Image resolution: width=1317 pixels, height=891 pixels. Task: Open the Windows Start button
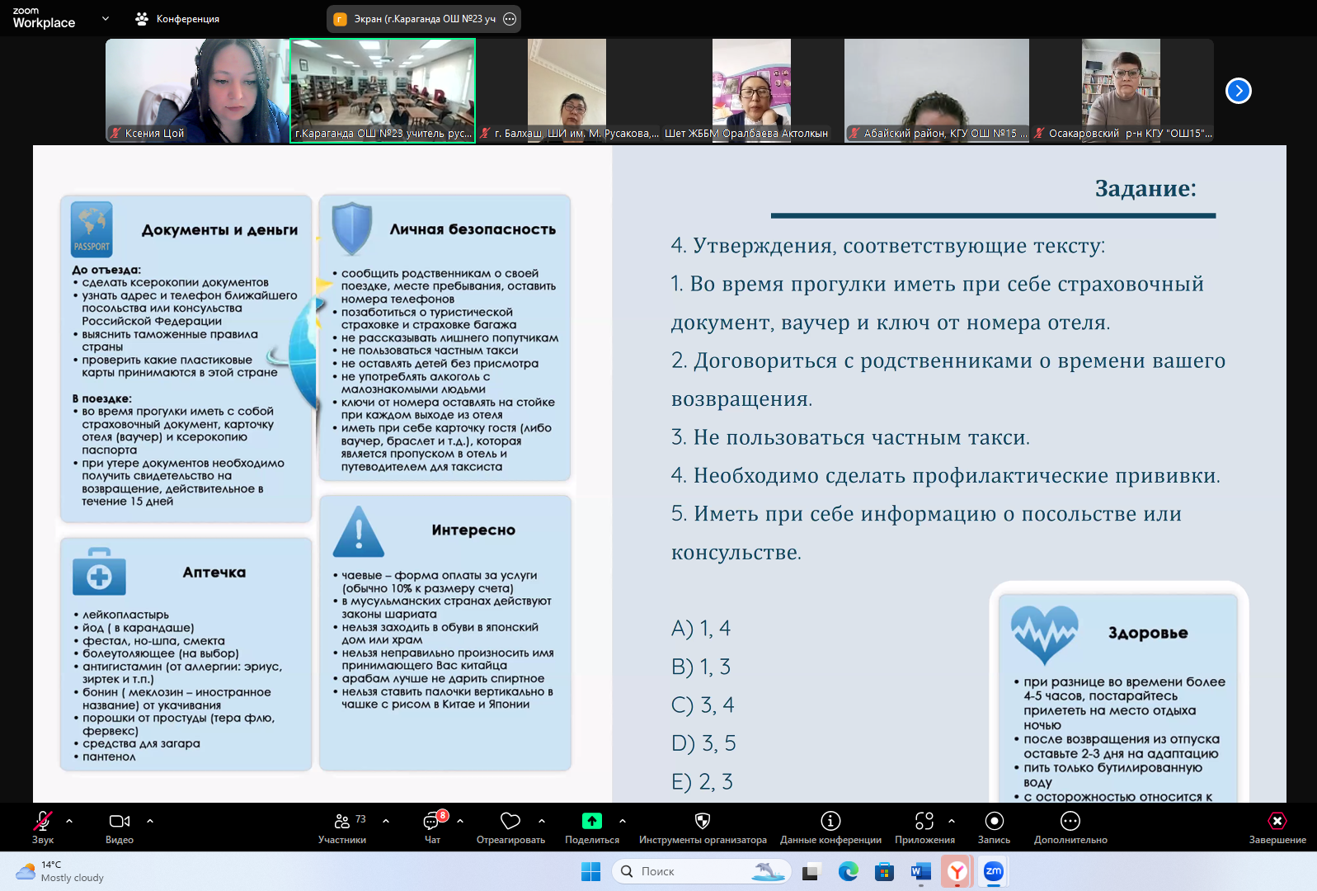pos(591,871)
